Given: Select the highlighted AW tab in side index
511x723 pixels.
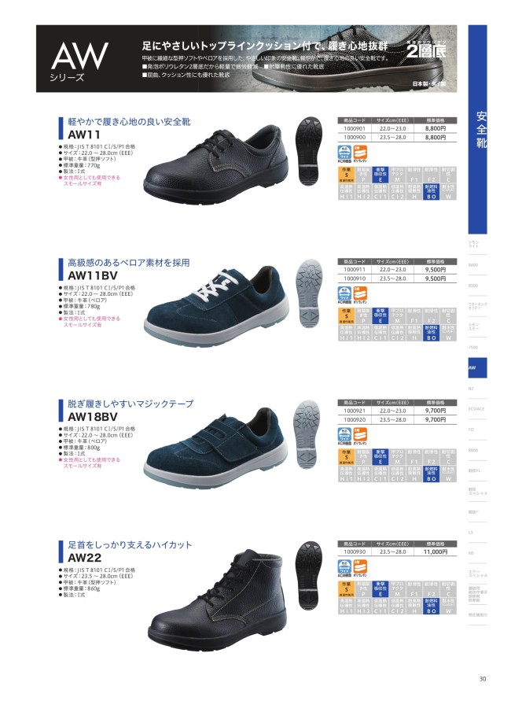Looking at the screenshot, I should (477, 368).
